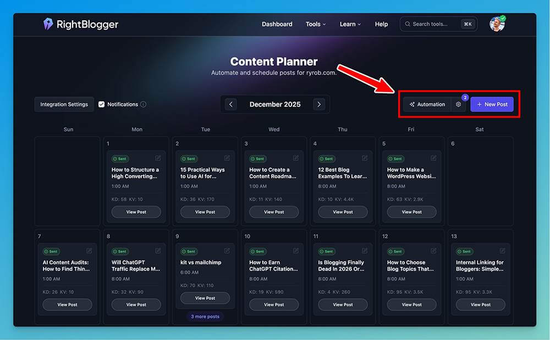Toggle the Notifications checkbox
The image size is (550, 340).
pos(101,104)
